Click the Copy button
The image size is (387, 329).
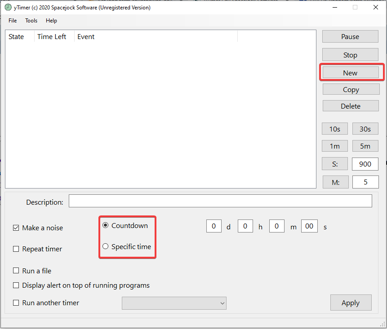(351, 89)
